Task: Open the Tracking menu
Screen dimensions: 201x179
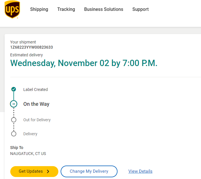Action: (66, 9)
